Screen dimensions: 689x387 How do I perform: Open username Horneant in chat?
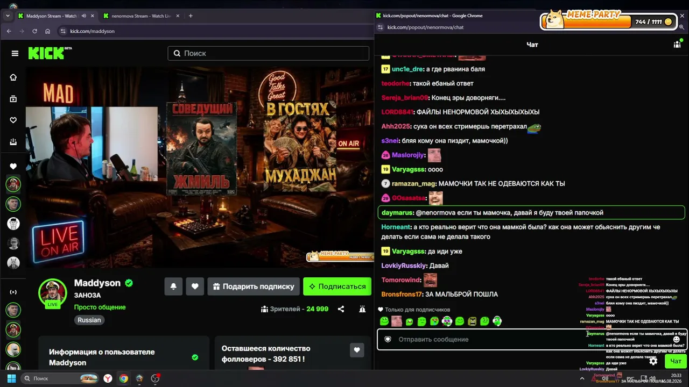(x=396, y=227)
